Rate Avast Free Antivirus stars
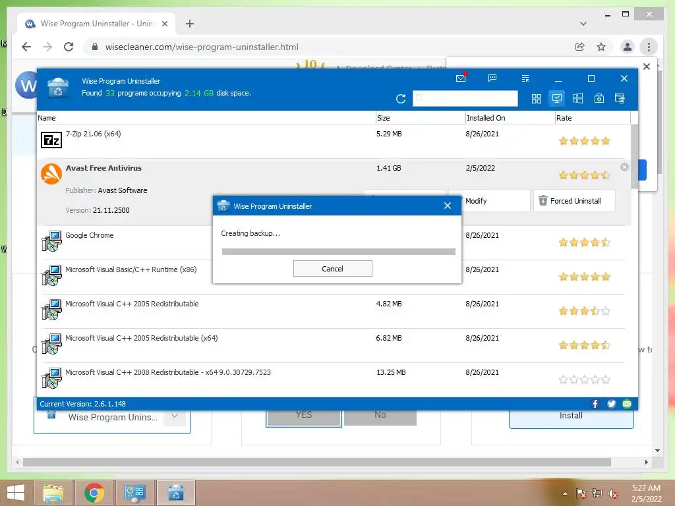The image size is (675, 506). pos(584,175)
